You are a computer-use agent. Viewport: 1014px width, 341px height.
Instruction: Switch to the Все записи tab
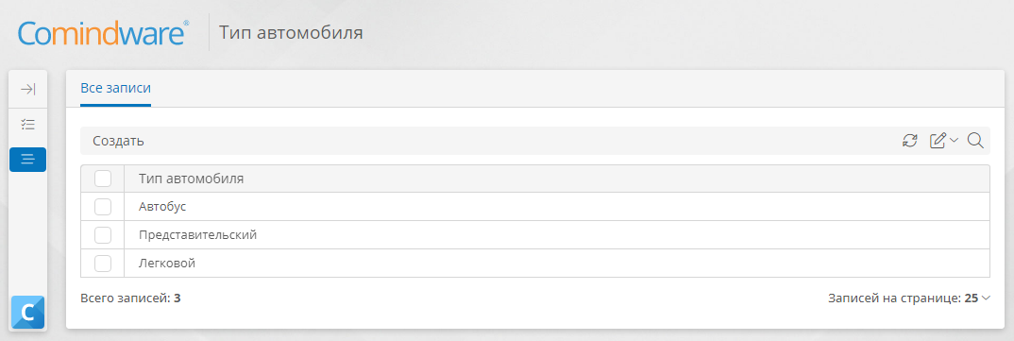(115, 89)
